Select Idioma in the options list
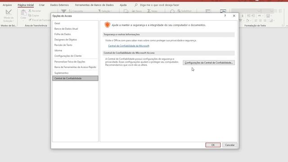The height and width of the screenshot is (162, 288). (x=75, y=50)
